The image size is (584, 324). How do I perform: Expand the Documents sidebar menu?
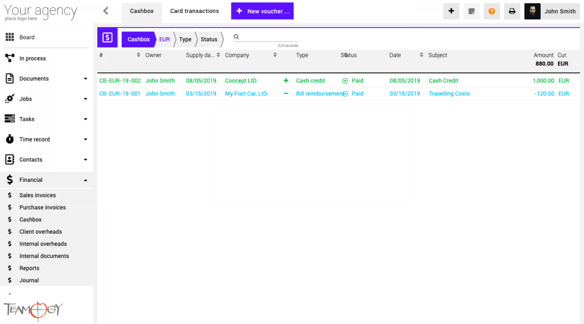point(85,79)
